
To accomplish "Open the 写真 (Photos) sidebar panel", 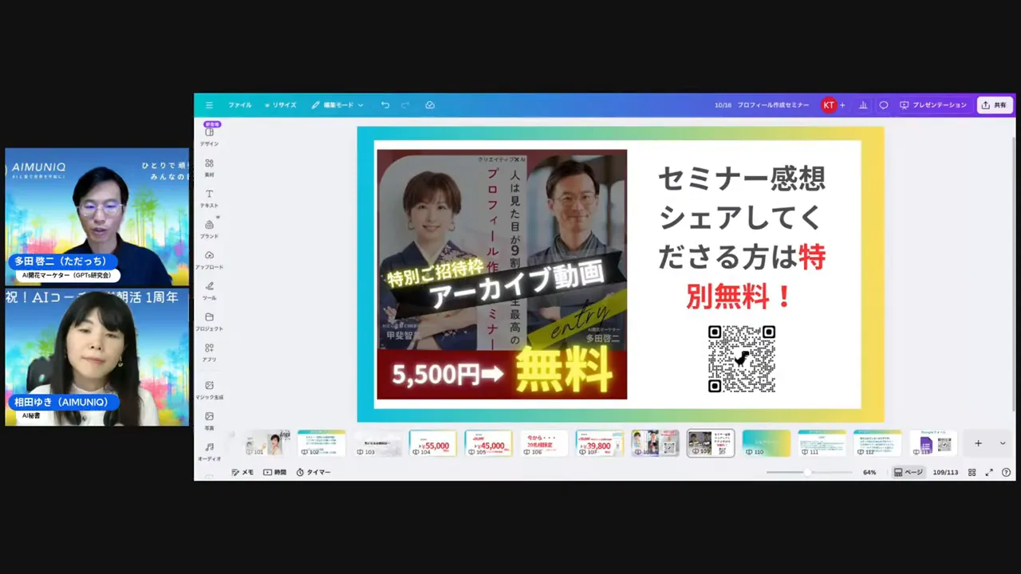I will click(209, 421).
